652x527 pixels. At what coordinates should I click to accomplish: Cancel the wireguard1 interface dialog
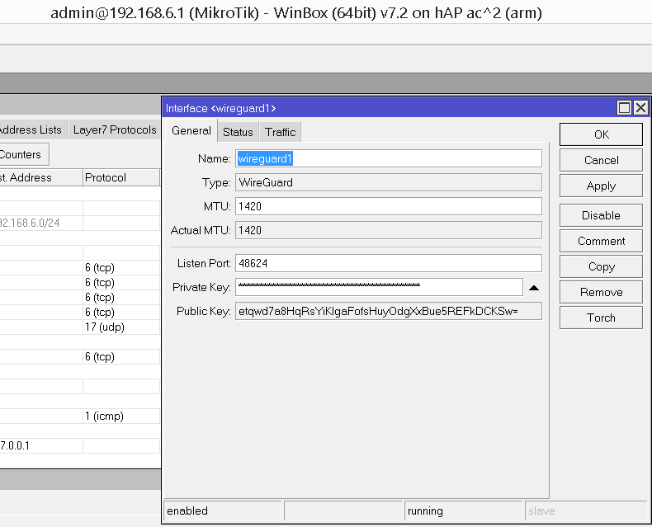click(x=601, y=160)
